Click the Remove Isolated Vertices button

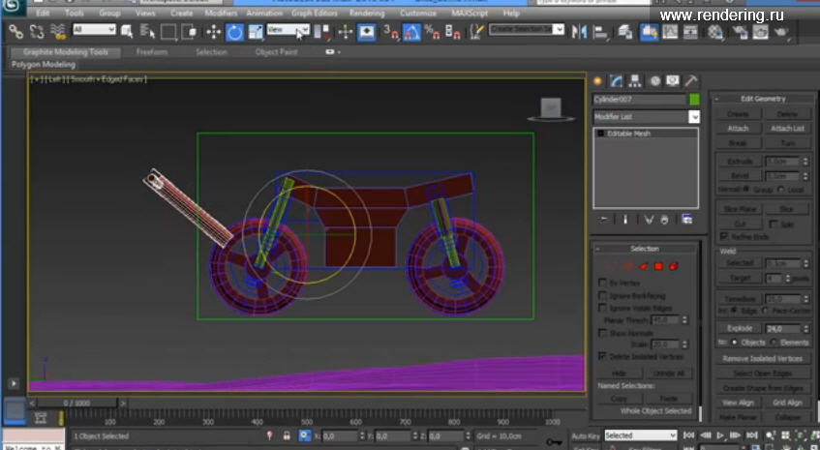coord(763,359)
